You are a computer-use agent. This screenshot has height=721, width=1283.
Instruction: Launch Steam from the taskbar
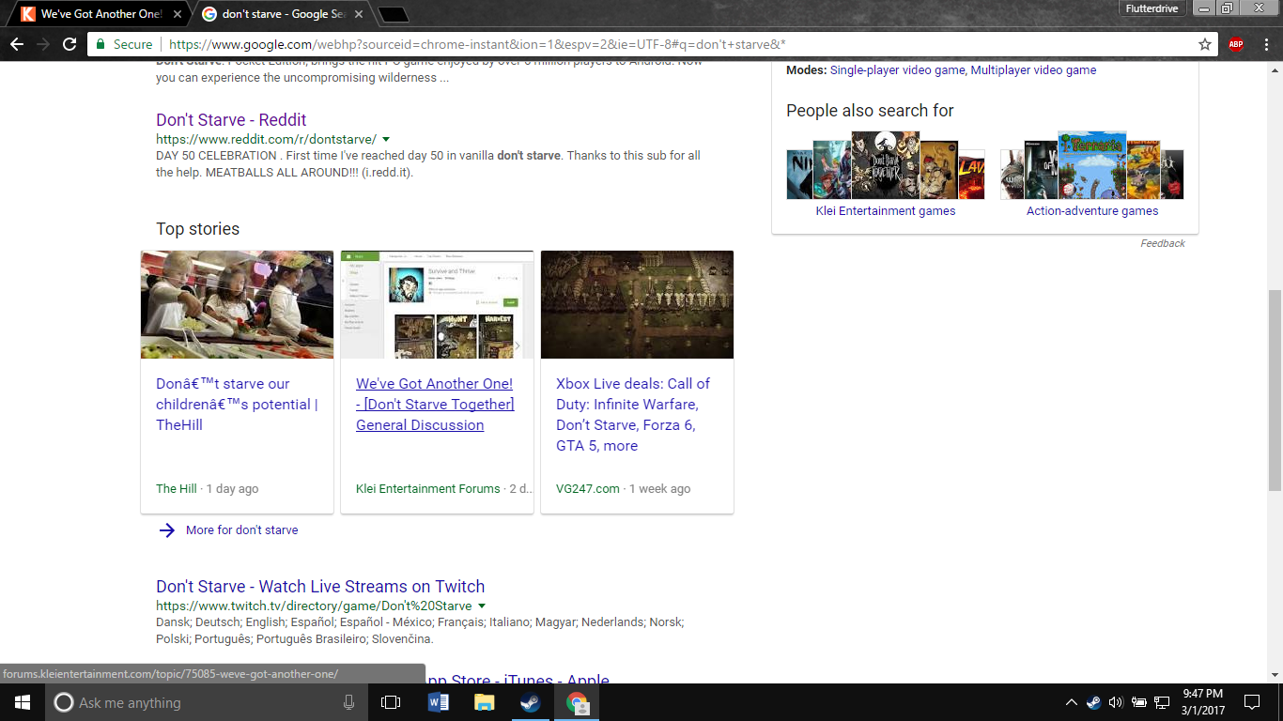tap(531, 702)
